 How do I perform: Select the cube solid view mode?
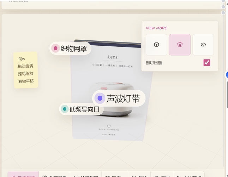pyautogui.click(x=156, y=45)
